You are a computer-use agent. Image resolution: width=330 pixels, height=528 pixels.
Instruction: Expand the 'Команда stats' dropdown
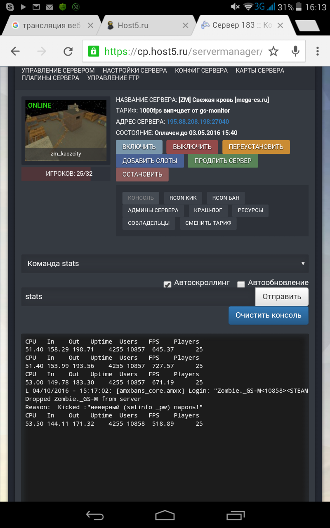(165, 264)
